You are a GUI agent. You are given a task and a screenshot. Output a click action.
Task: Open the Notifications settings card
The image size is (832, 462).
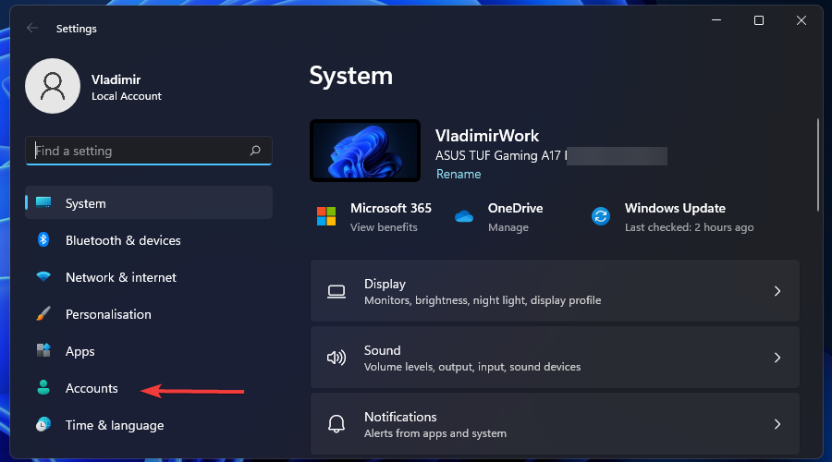point(555,424)
